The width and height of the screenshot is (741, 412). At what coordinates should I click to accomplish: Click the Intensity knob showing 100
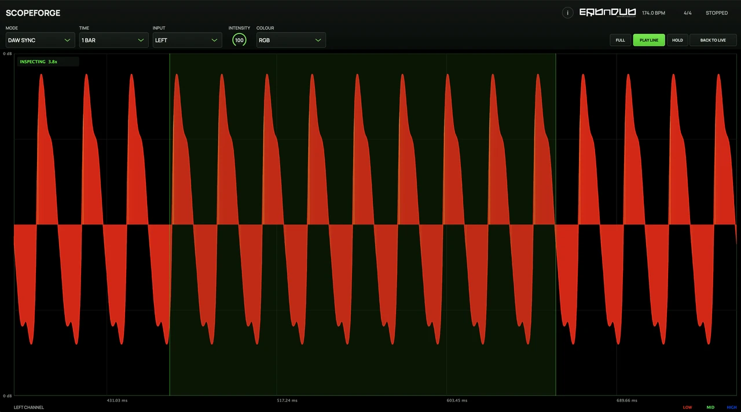point(239,40)
